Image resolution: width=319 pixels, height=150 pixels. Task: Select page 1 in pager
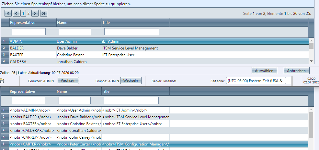(23, 14)
